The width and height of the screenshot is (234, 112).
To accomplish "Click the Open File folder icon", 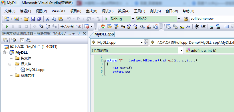I will click(26, 19).
